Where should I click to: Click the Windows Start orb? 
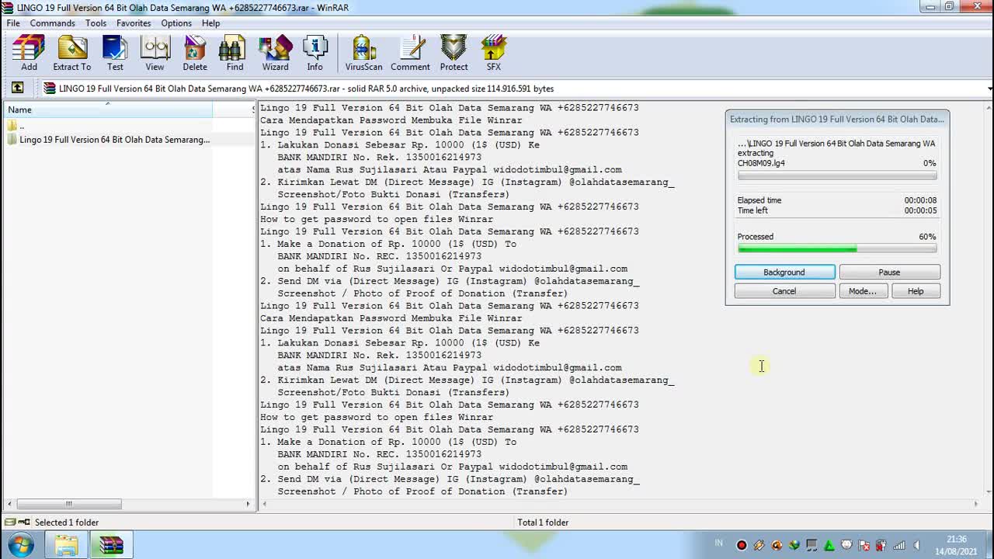[19, 545]
